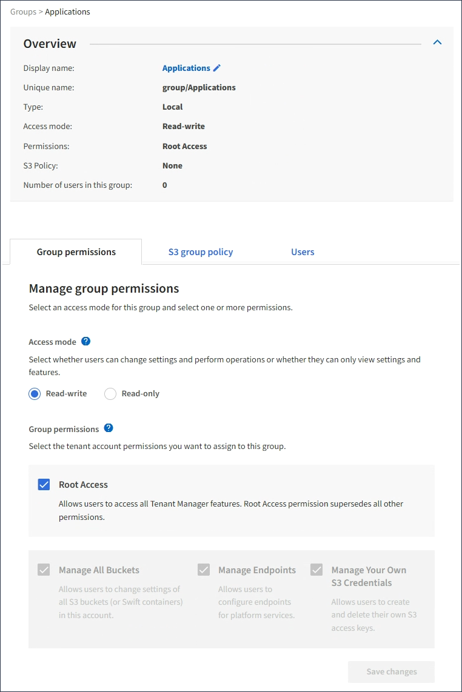Click the pencil edit icon beside Applications
Image resolution: width=462 pixels, height=692 pixels.
[x=217, y=68]
